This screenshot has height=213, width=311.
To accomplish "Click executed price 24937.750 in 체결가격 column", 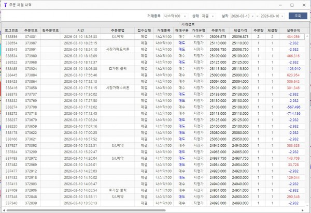I will [241, 158].
